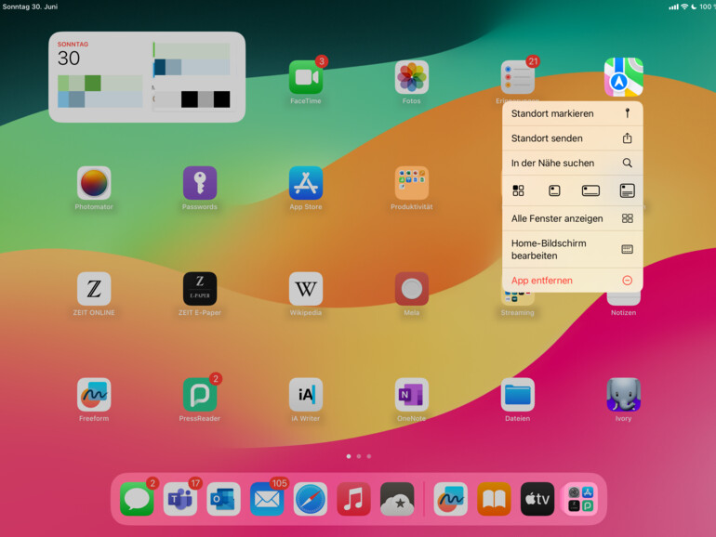Image resolution: width=716 pixels, height=537 pixels.
Task: Select app icon grid size option
Action: point(518,190)
